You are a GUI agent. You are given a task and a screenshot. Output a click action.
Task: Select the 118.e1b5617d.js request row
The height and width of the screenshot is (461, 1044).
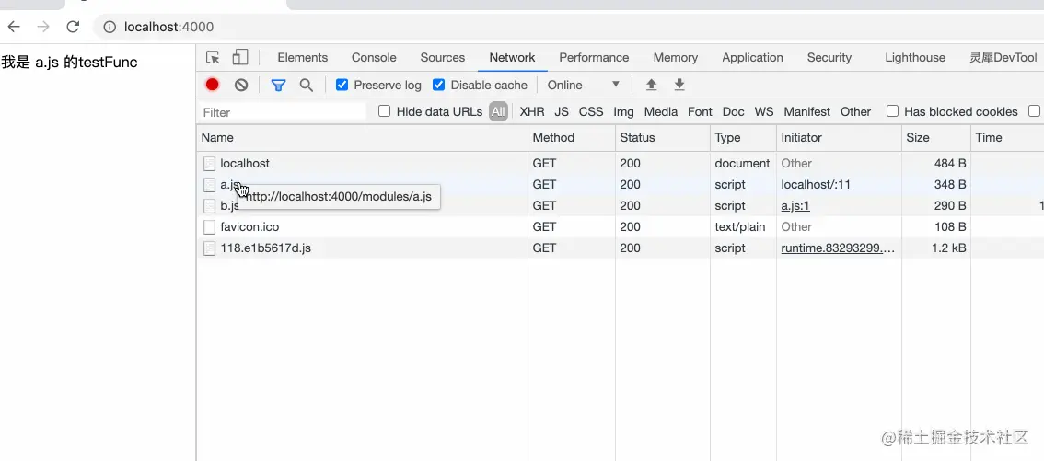point(620,248)
